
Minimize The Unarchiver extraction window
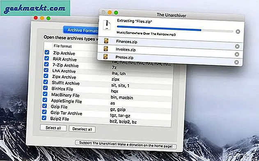pyautogui.click(x=110, y=12)
